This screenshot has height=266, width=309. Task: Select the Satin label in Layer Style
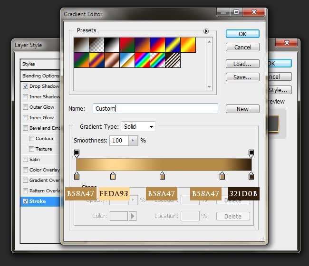coord(35,159)
